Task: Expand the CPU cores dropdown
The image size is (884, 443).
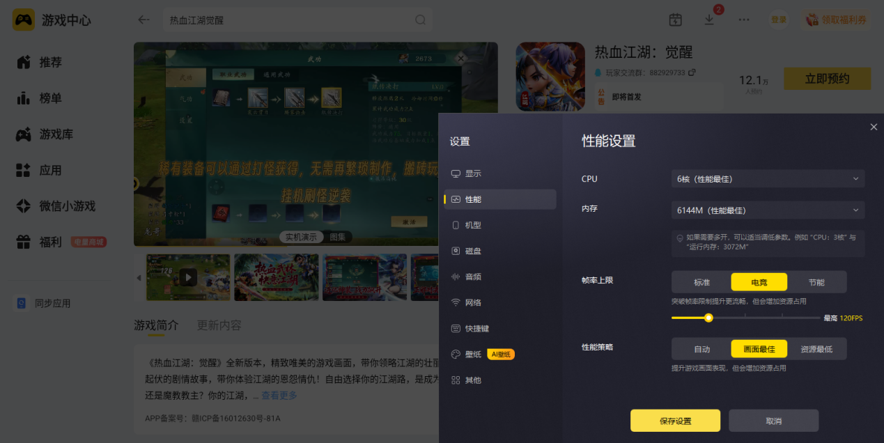Action: 768,179
